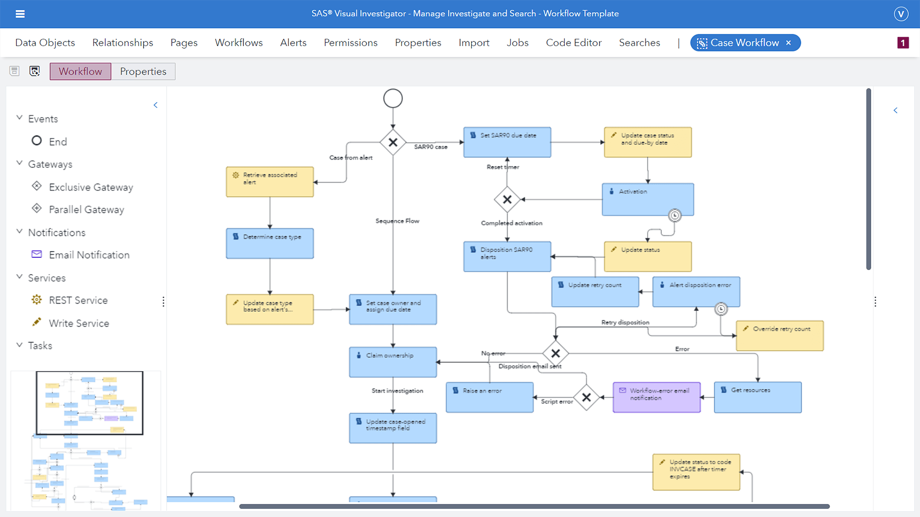The height and width of the screenshot is (517, 920).
Task: Close the Case Workflow tab
Action: click(789, 43)
